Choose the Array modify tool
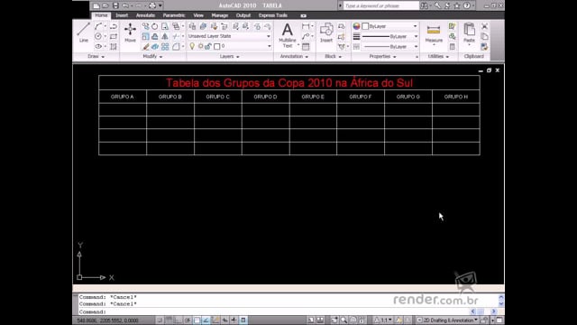This screenshot has width=577, height=325. pyautogui.click(x=165, y=46)
